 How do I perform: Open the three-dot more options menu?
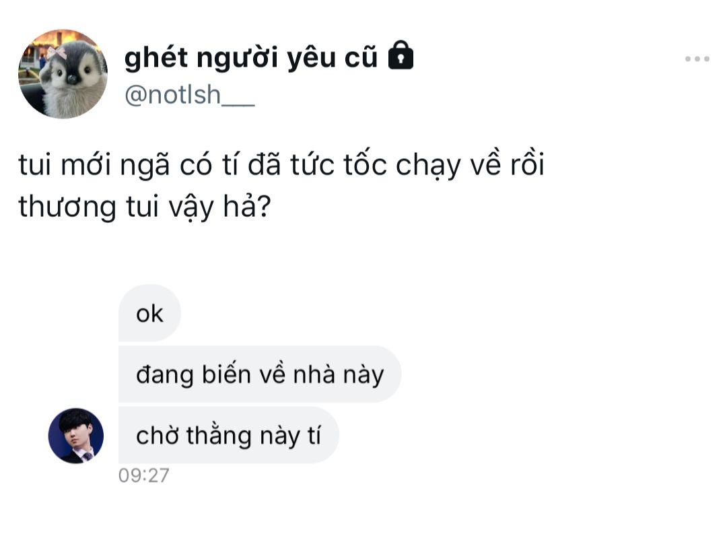tap(697, 59)
